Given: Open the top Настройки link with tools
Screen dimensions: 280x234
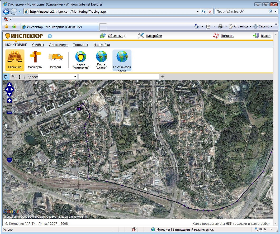Looking at the screenshot, I should (x=154, y=36).
